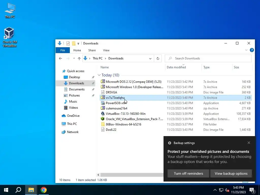Open the File ribbon tab
Viewport: 260px width, 195px height.
63,50
